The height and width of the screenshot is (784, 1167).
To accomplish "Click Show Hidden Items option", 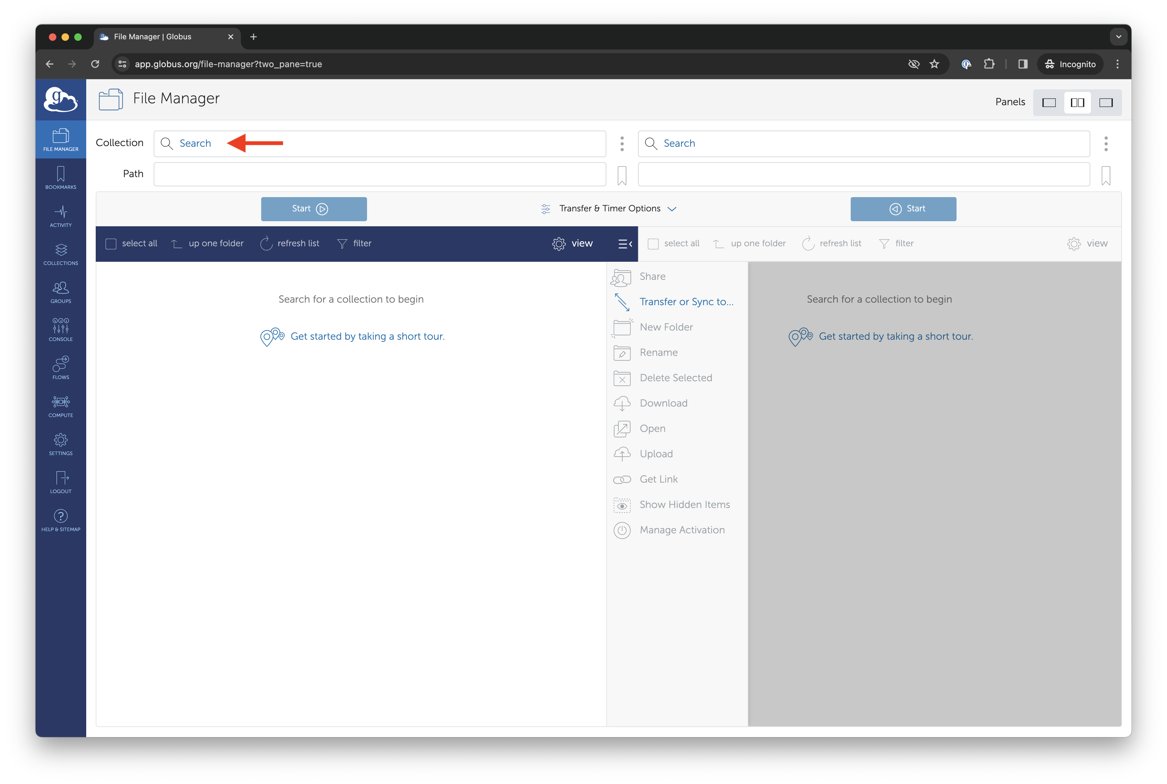I will click(672, 504).
